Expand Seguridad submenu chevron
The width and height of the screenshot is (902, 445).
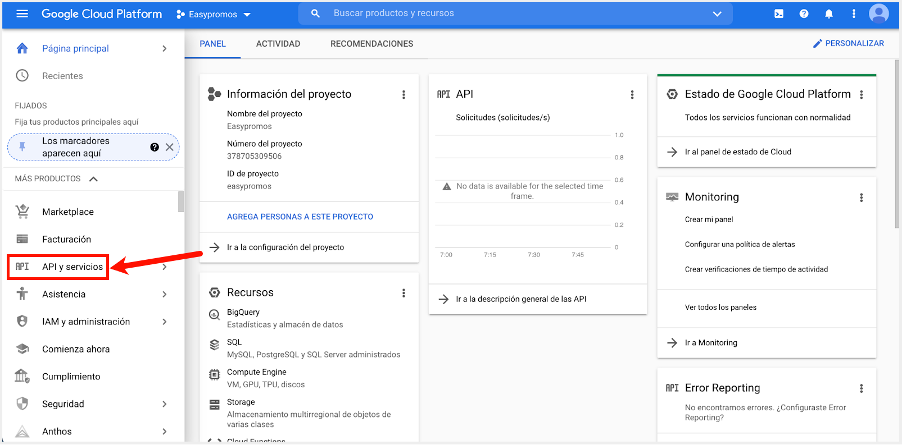[165, 404]
